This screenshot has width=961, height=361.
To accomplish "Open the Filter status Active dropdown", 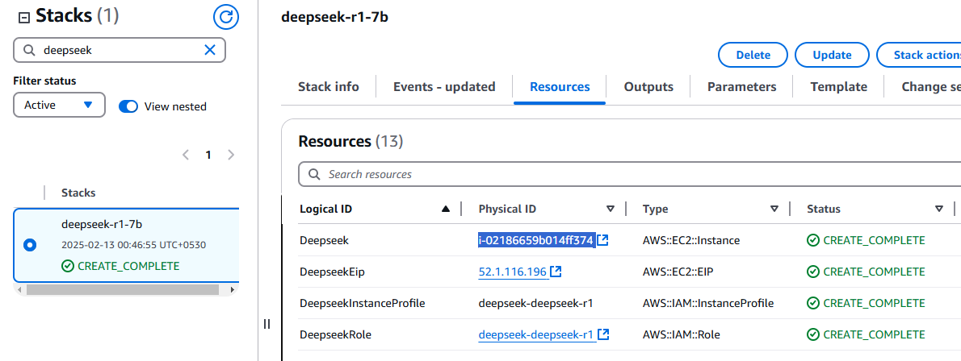I will pos(59,106).
